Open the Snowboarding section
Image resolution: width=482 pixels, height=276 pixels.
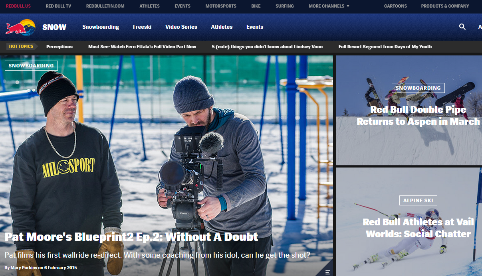(x=101, y=27)
